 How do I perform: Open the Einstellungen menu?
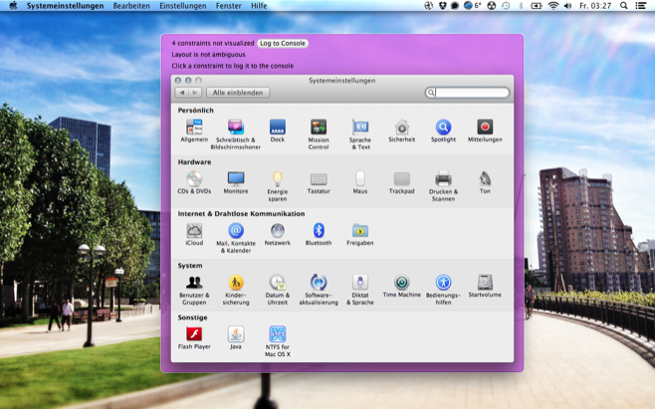click(183, 6)
